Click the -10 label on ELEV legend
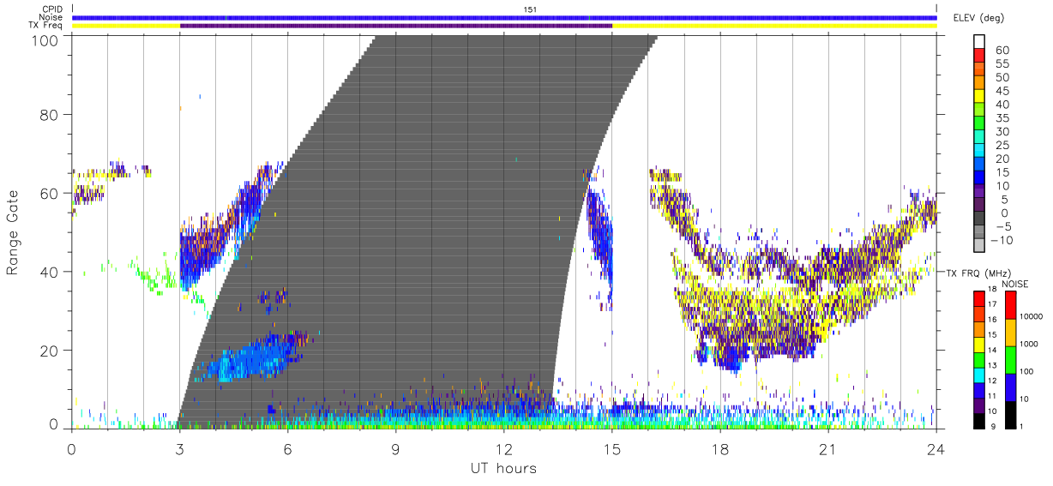This screenshot has width=1053, height=486. (x=1003, y=242)
